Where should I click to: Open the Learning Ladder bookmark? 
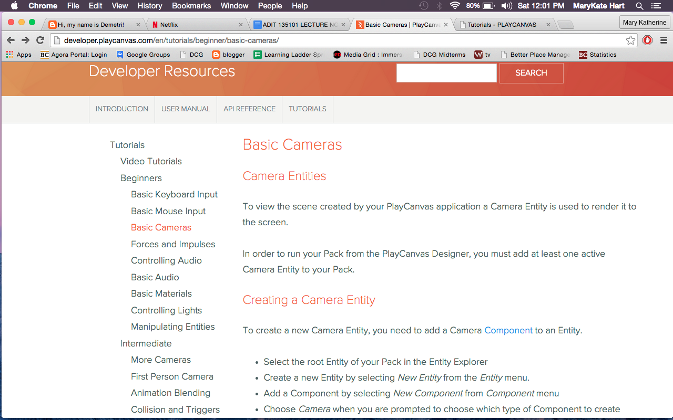pos(289,55)
